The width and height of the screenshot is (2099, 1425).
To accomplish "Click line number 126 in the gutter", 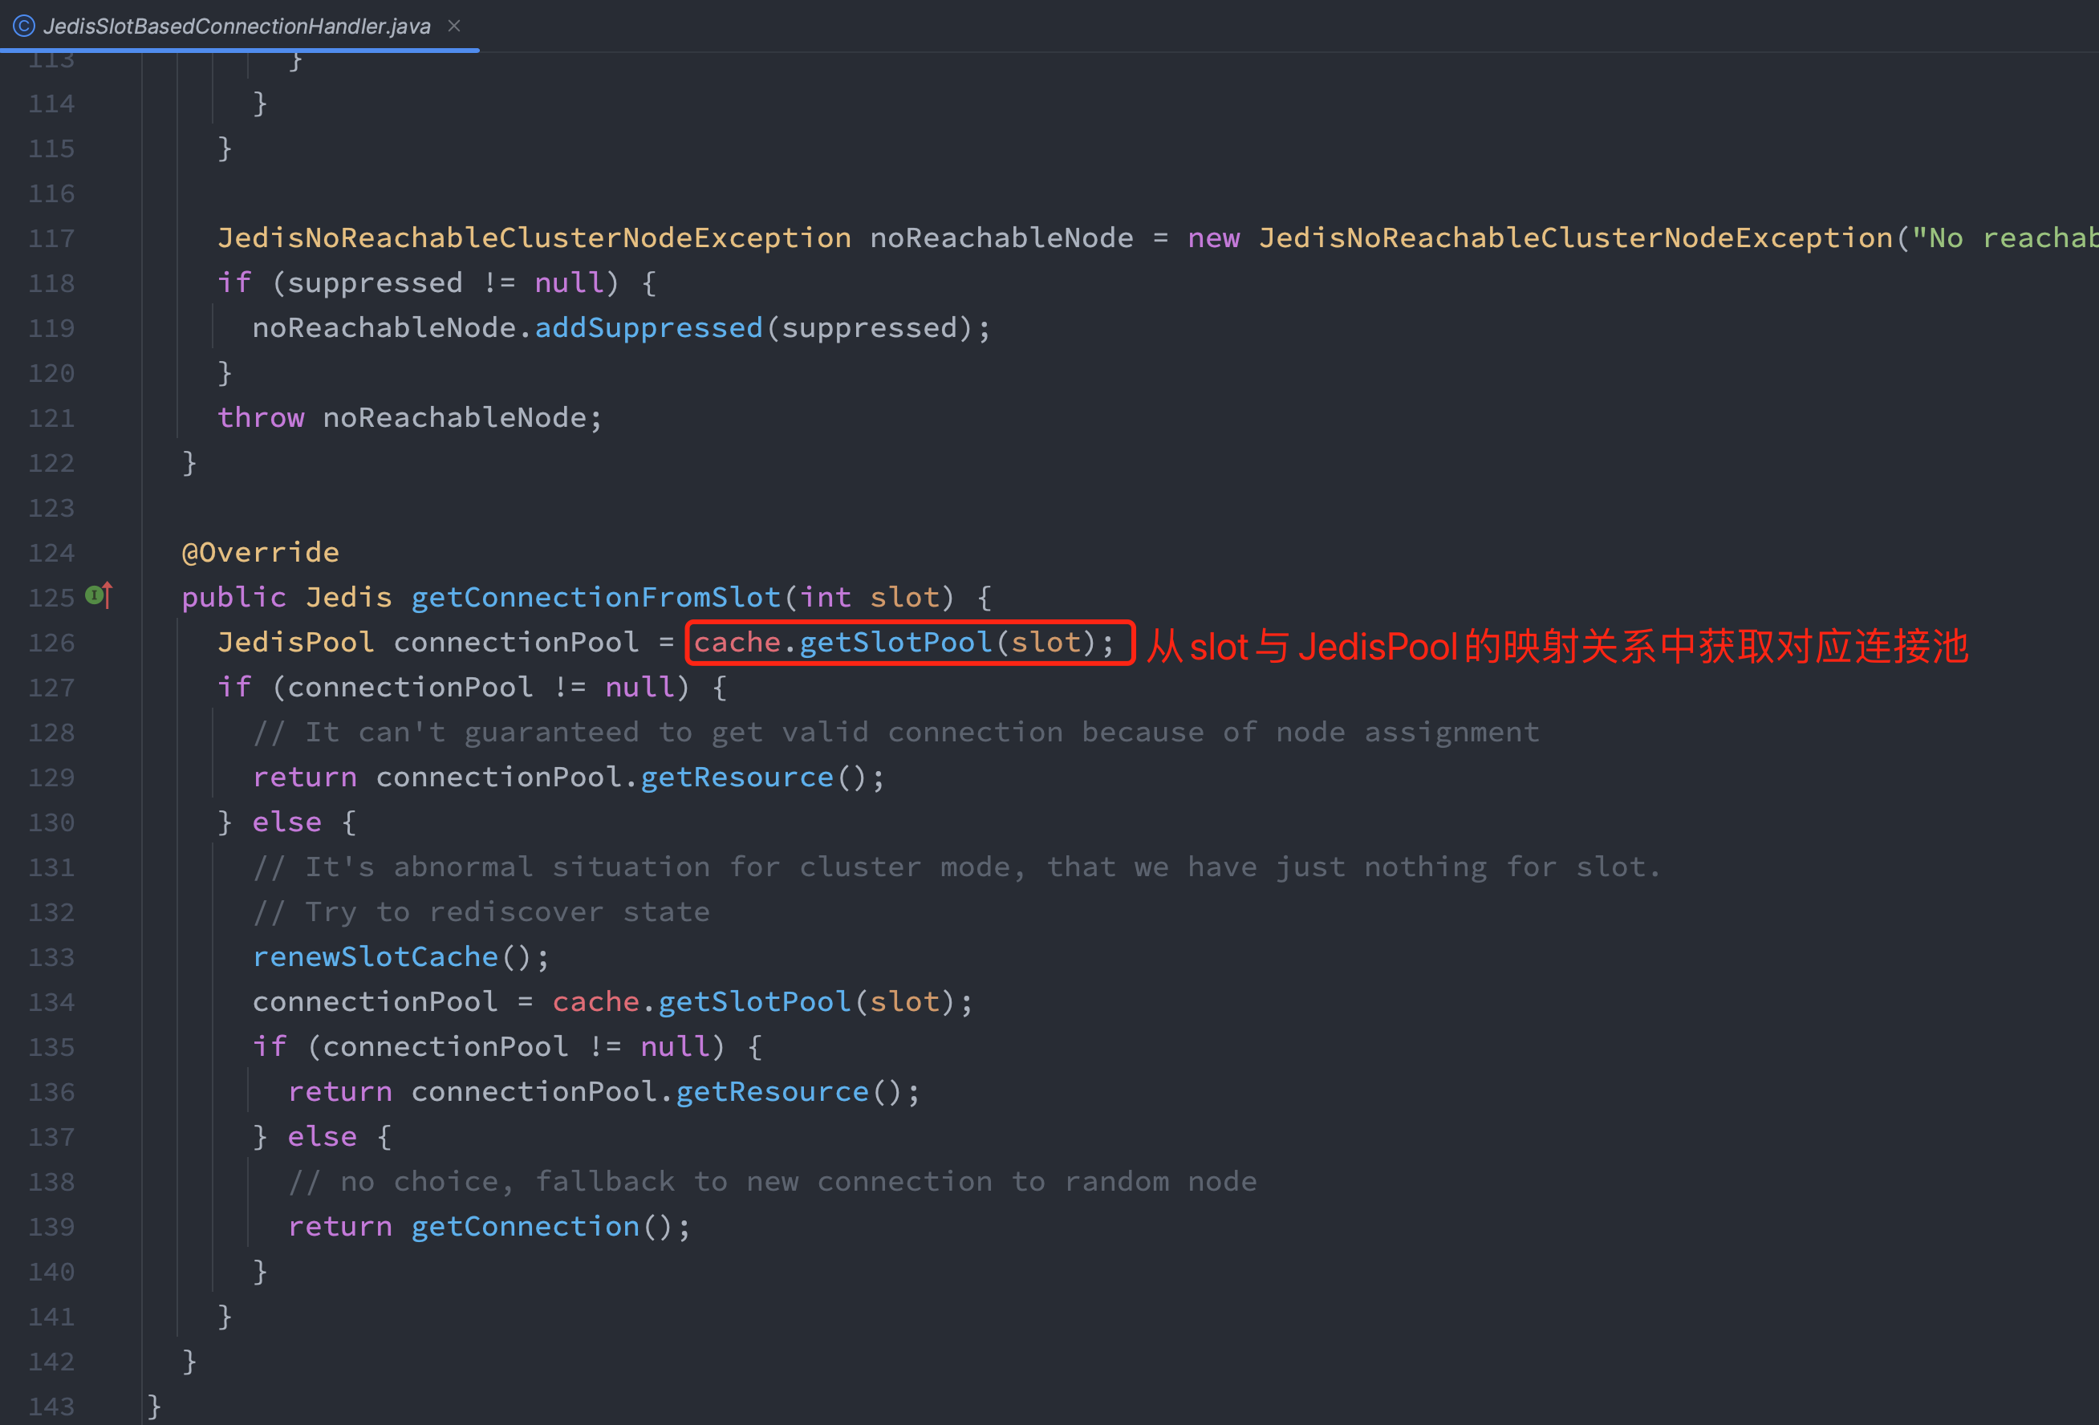I will [x=51, y=643].
